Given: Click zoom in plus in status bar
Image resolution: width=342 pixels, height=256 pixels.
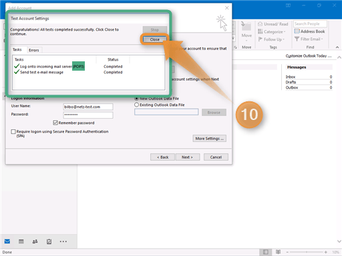Looking at the screenshot, I should coord(326,252).
